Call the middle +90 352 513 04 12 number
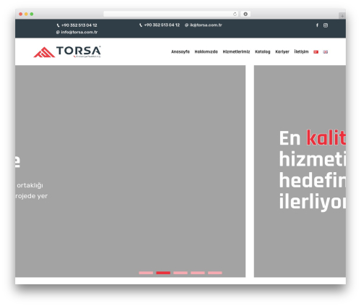361x306 pixels. point(162,25)
